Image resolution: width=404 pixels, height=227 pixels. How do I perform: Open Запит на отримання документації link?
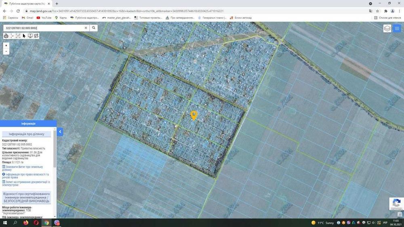pos(26,183)
